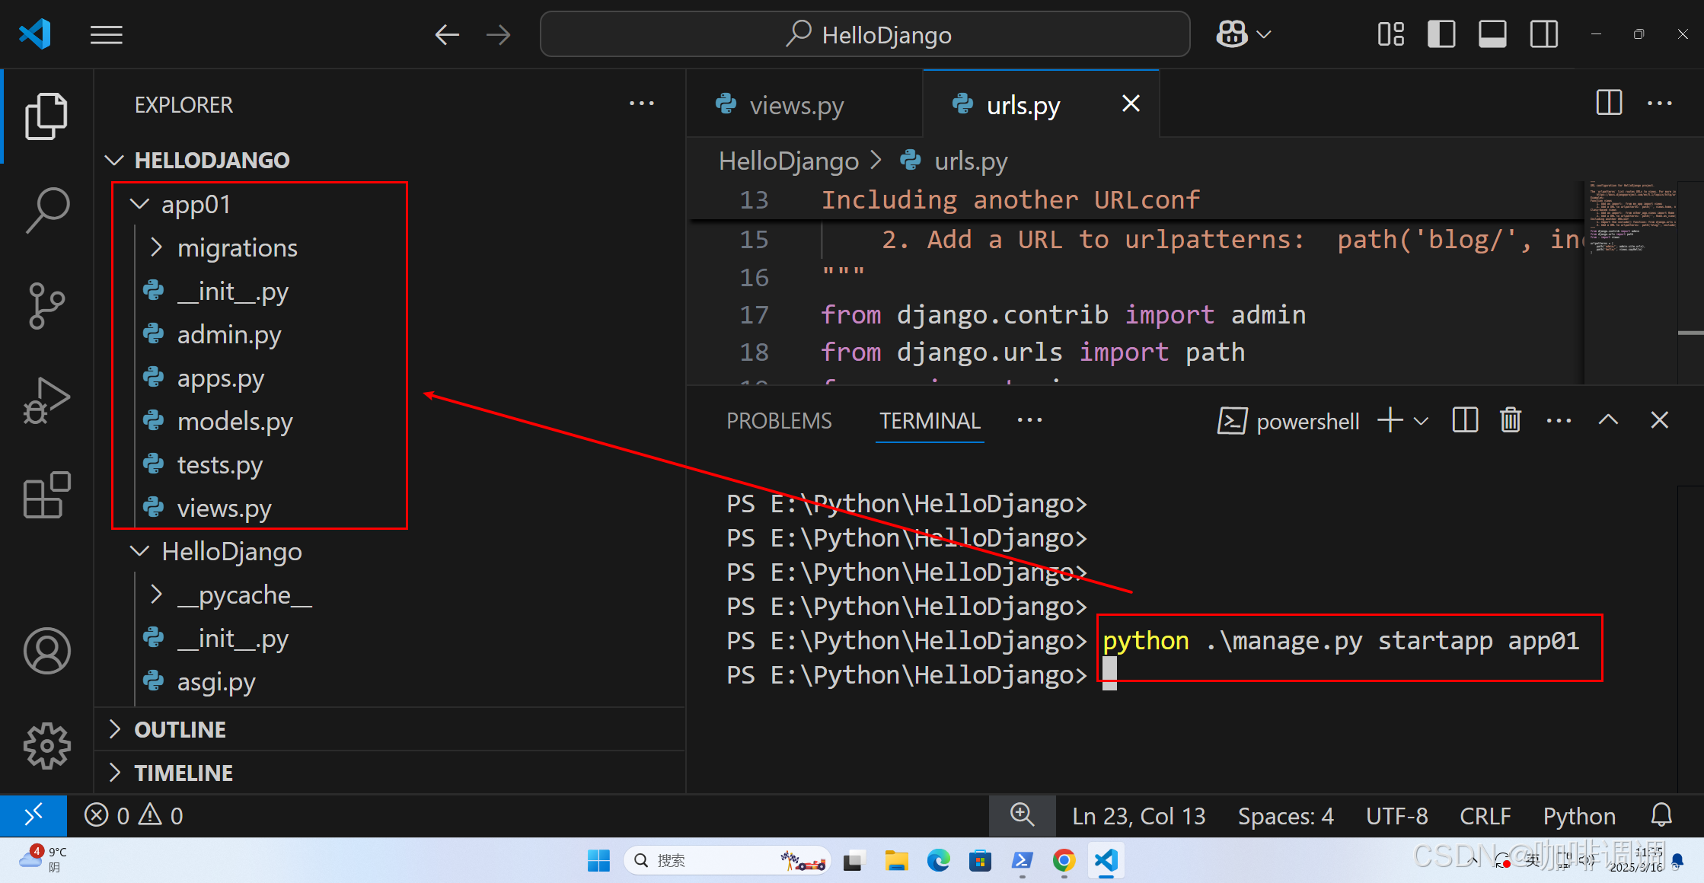Switch to the PROBLEMS panel tab
Screen dimensions: 1704x883
pos(779,421)
